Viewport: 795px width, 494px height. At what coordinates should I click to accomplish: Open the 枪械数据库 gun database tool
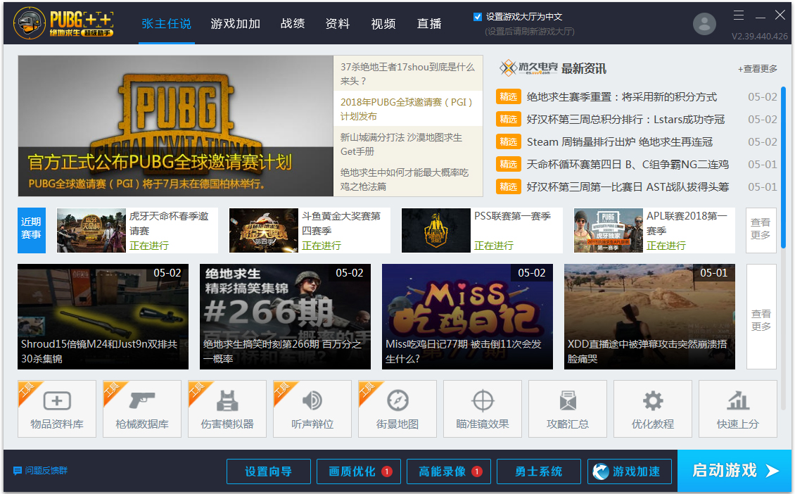(142, 409)
